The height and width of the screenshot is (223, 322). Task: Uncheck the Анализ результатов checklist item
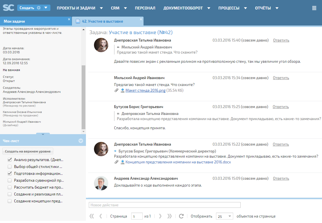point(10,160)
